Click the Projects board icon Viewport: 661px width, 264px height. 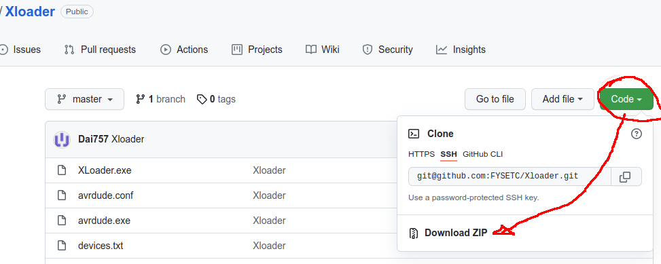[237, 50]
